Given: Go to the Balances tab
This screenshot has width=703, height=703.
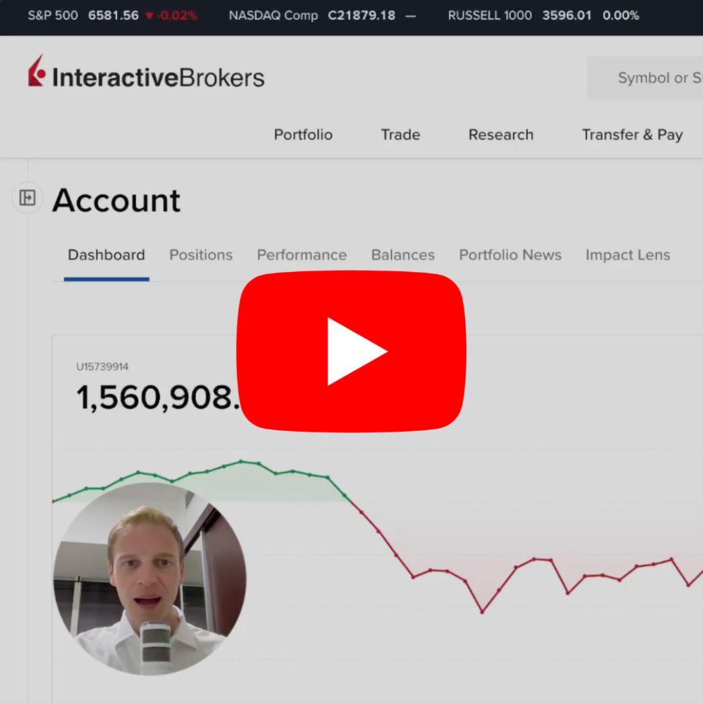Looking at the screenshot, I should pos(403,255).
